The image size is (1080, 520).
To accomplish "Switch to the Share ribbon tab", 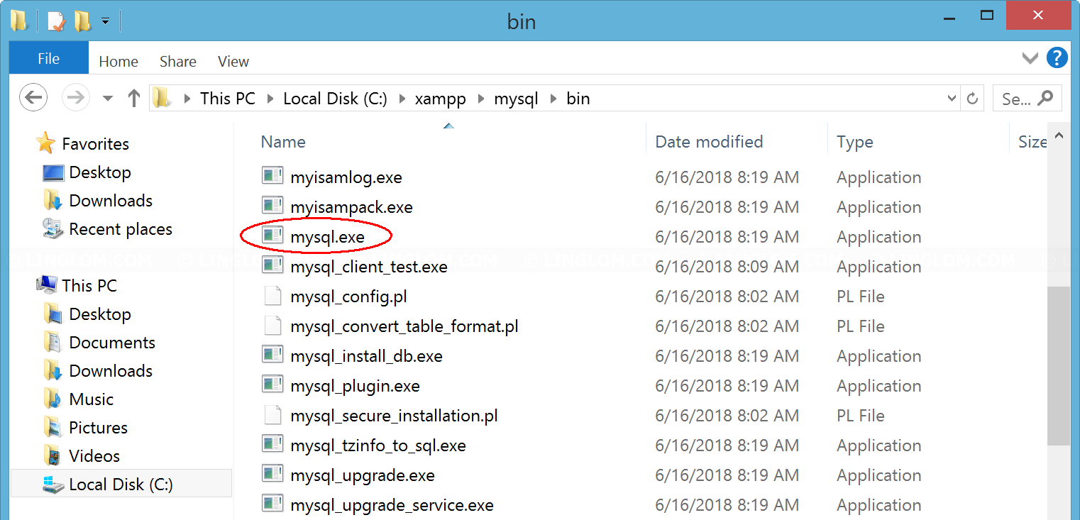I will pos(178,62).
